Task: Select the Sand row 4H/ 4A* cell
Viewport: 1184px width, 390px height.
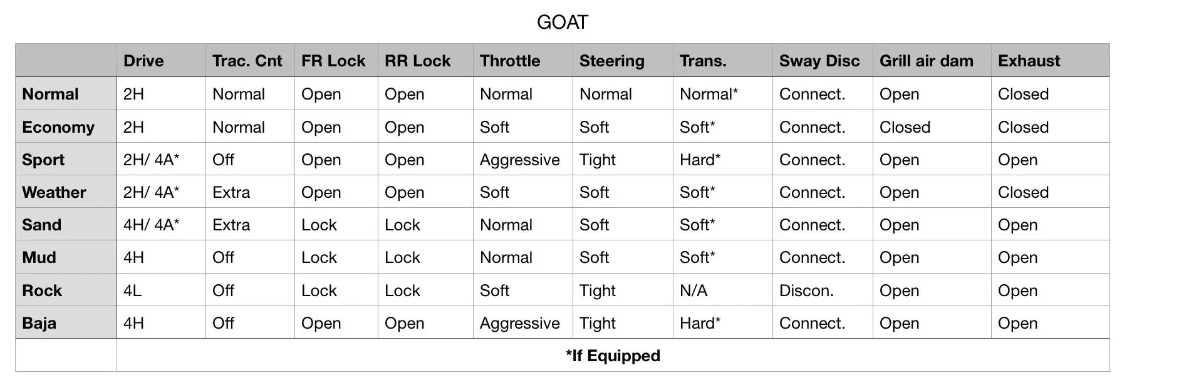Action: (161, 225)
